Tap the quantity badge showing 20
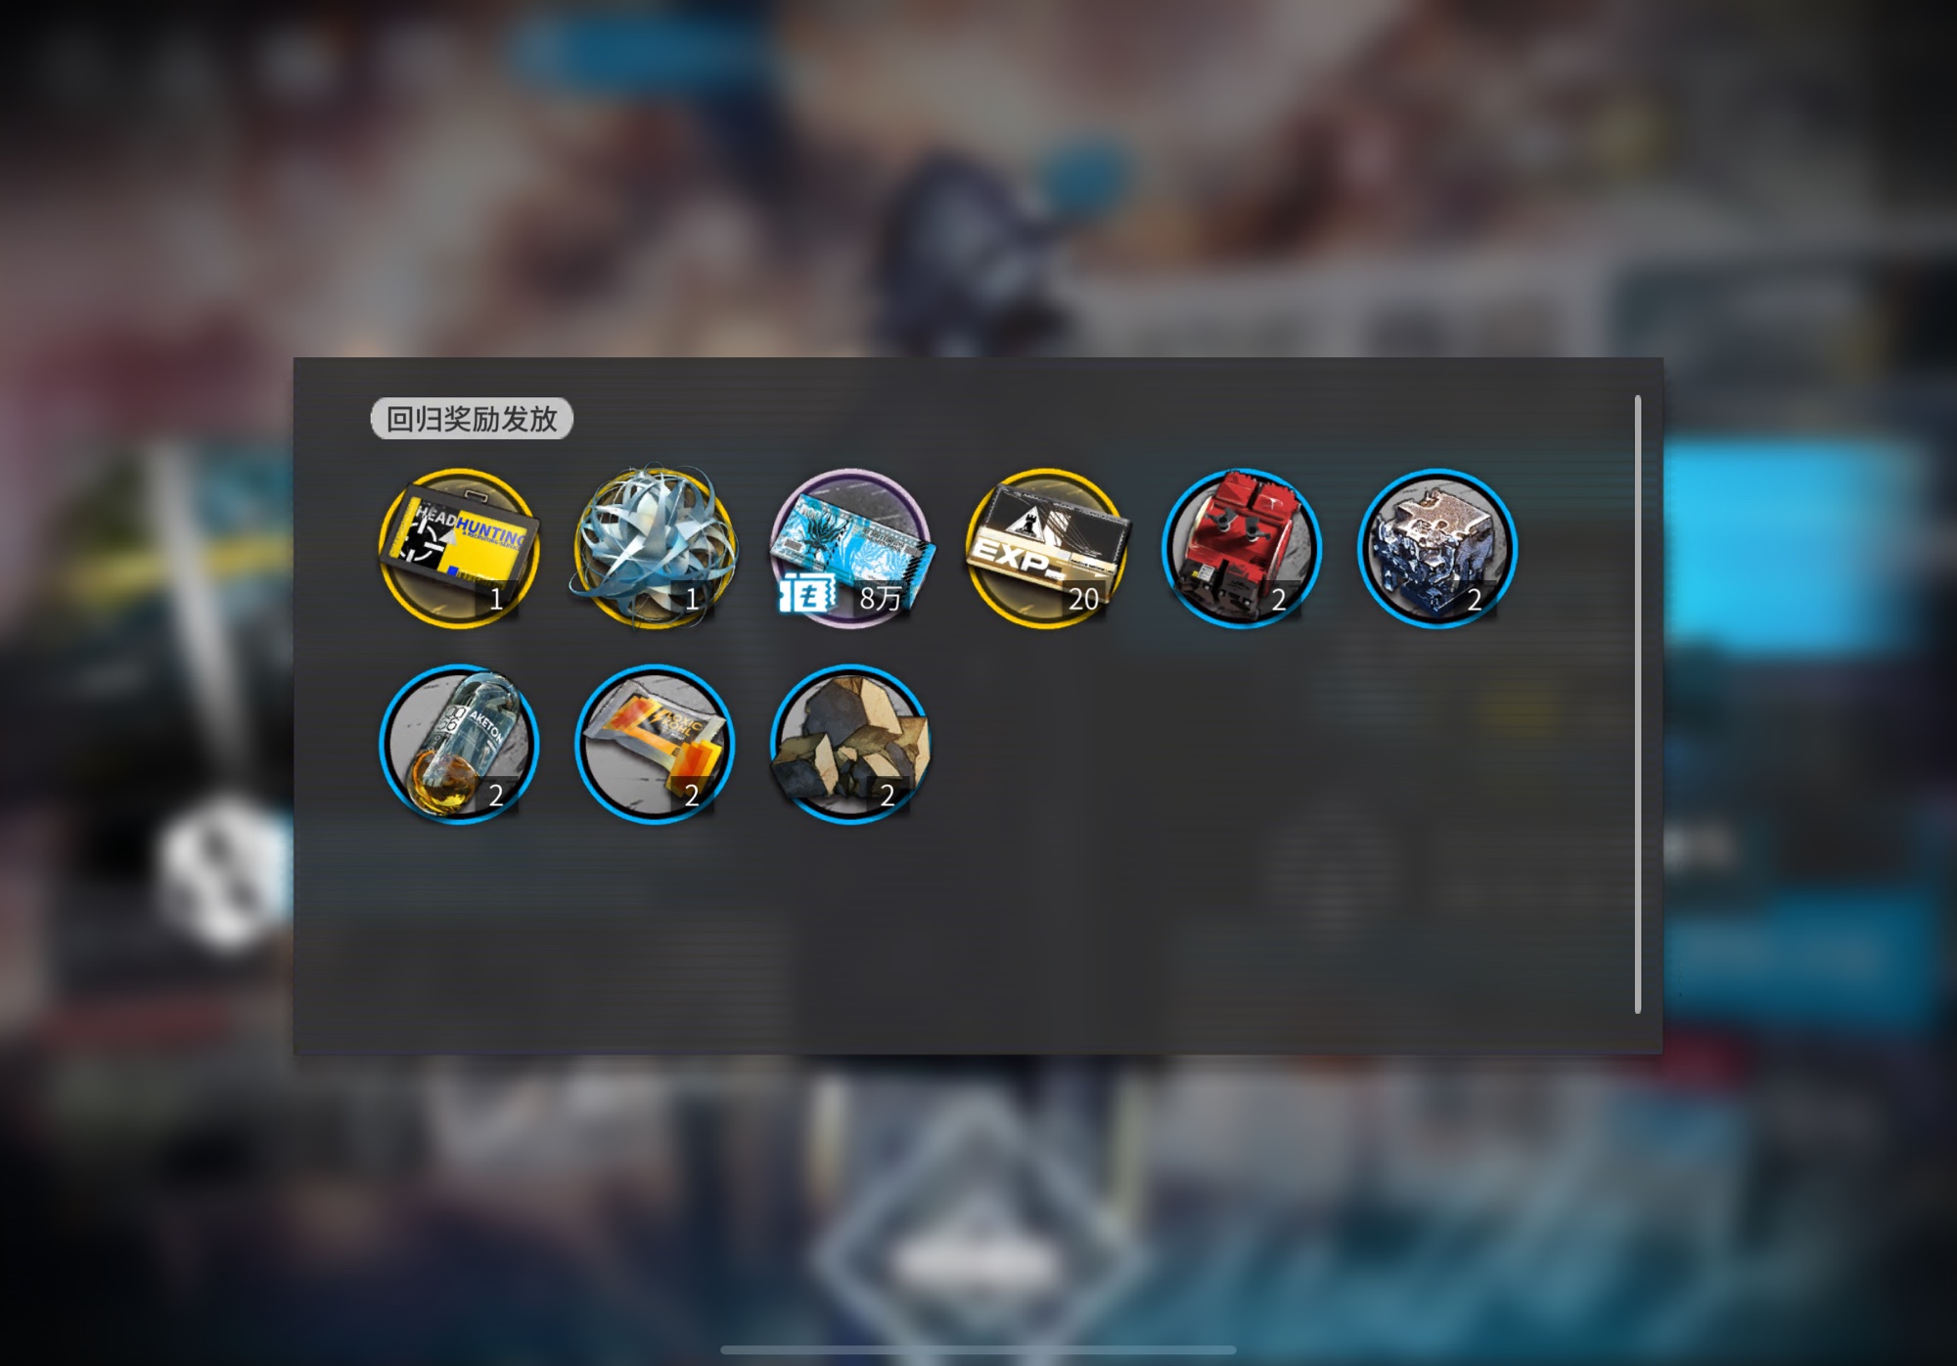1957x1366 pixels. [x=1083, y=599]
